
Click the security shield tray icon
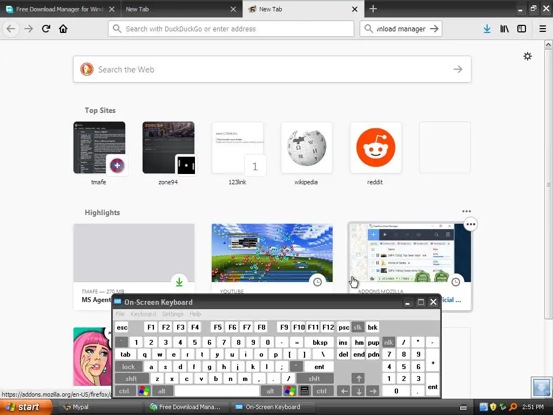[493, 407]
